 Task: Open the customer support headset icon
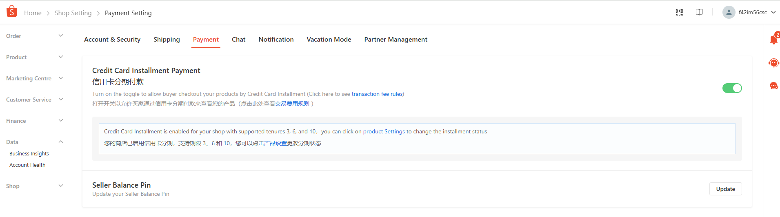[x=774, y=63]
